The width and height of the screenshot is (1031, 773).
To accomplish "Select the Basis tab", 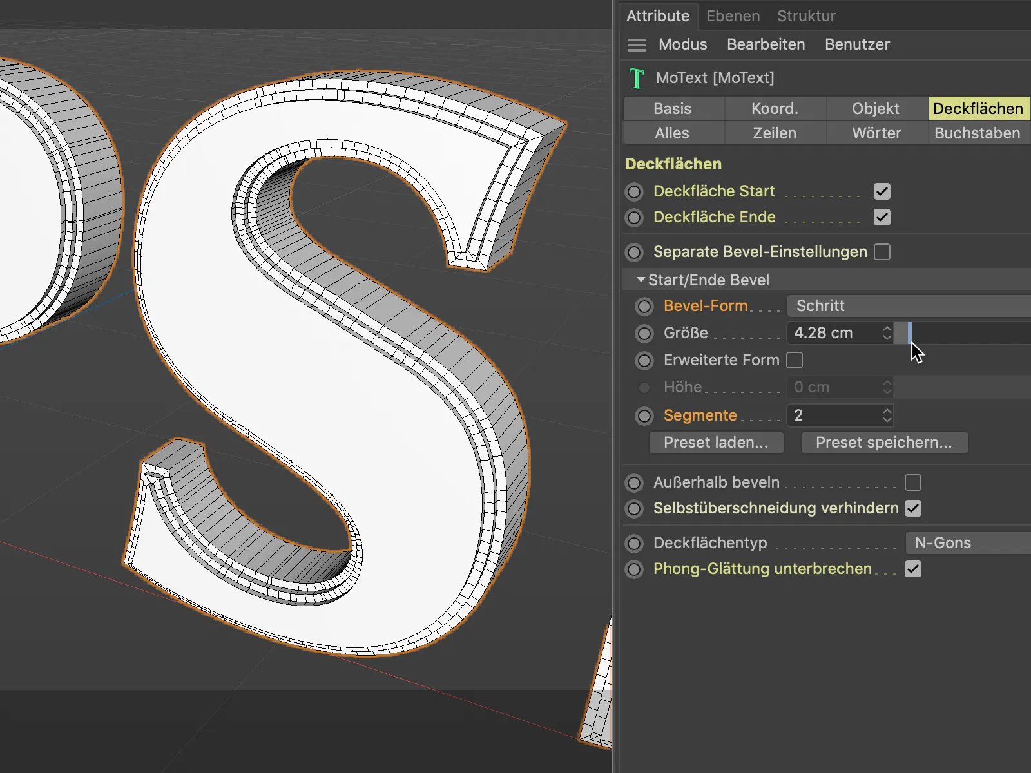I will (673, 108).
